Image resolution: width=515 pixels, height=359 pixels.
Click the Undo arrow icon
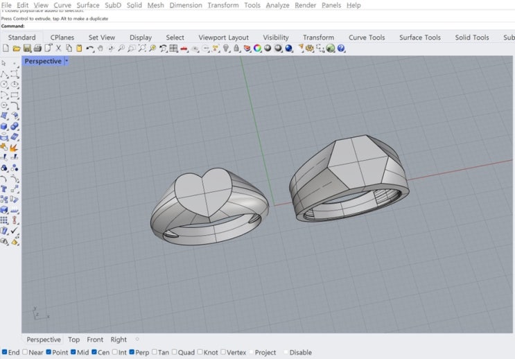click(90, 49)
